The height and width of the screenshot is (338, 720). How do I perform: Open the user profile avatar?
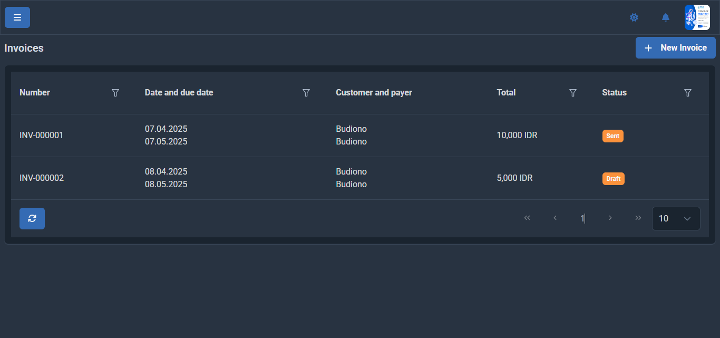pyautogui.click(x=697, y=17)
